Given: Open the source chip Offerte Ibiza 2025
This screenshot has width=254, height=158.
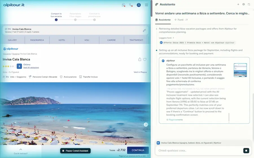Looking at the screenshot, I should coord(197,43).
